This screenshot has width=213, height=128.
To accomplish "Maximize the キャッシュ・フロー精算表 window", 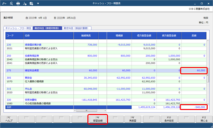I will 202,4.
